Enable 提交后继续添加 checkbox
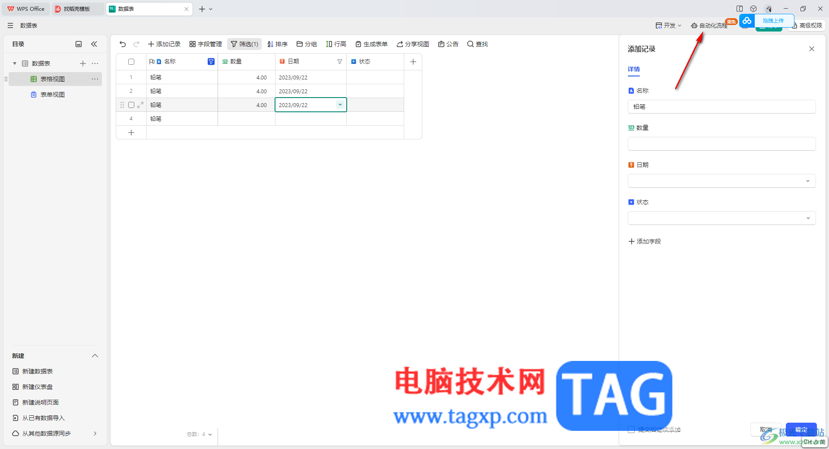829x449 pixels. [x=631, y=430]
